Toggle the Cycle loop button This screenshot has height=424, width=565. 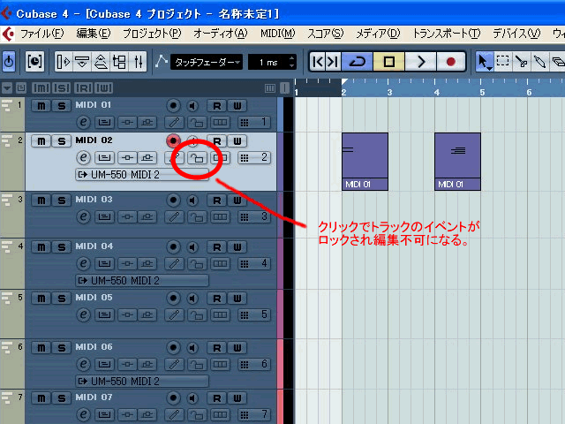(357, 62)
